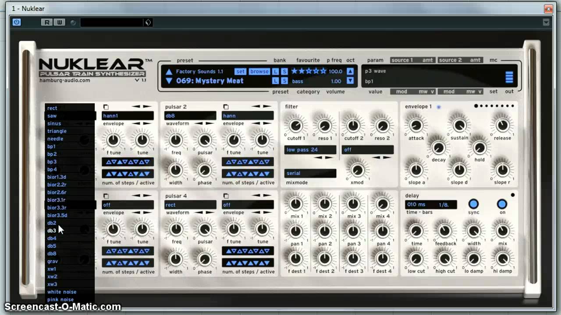Open pulsar 2 hann envelope dropdown
561x315 pixels.
(248, 116)
